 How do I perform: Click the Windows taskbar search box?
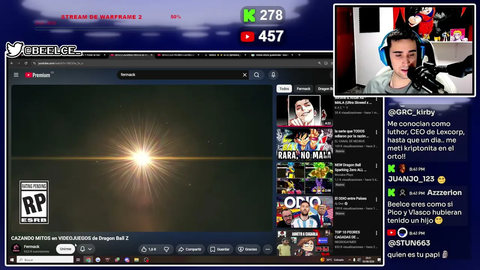tap(45, 260)
